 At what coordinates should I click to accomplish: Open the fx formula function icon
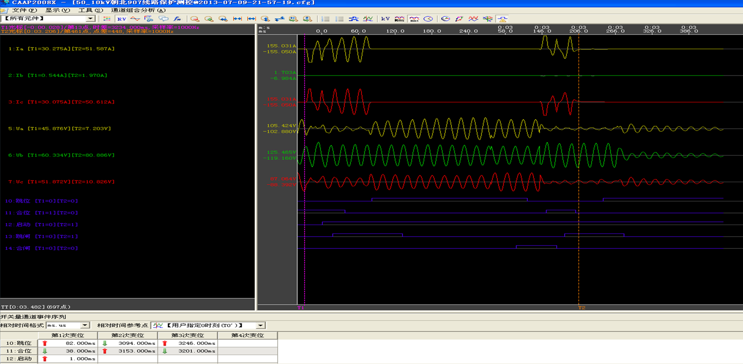177,19
